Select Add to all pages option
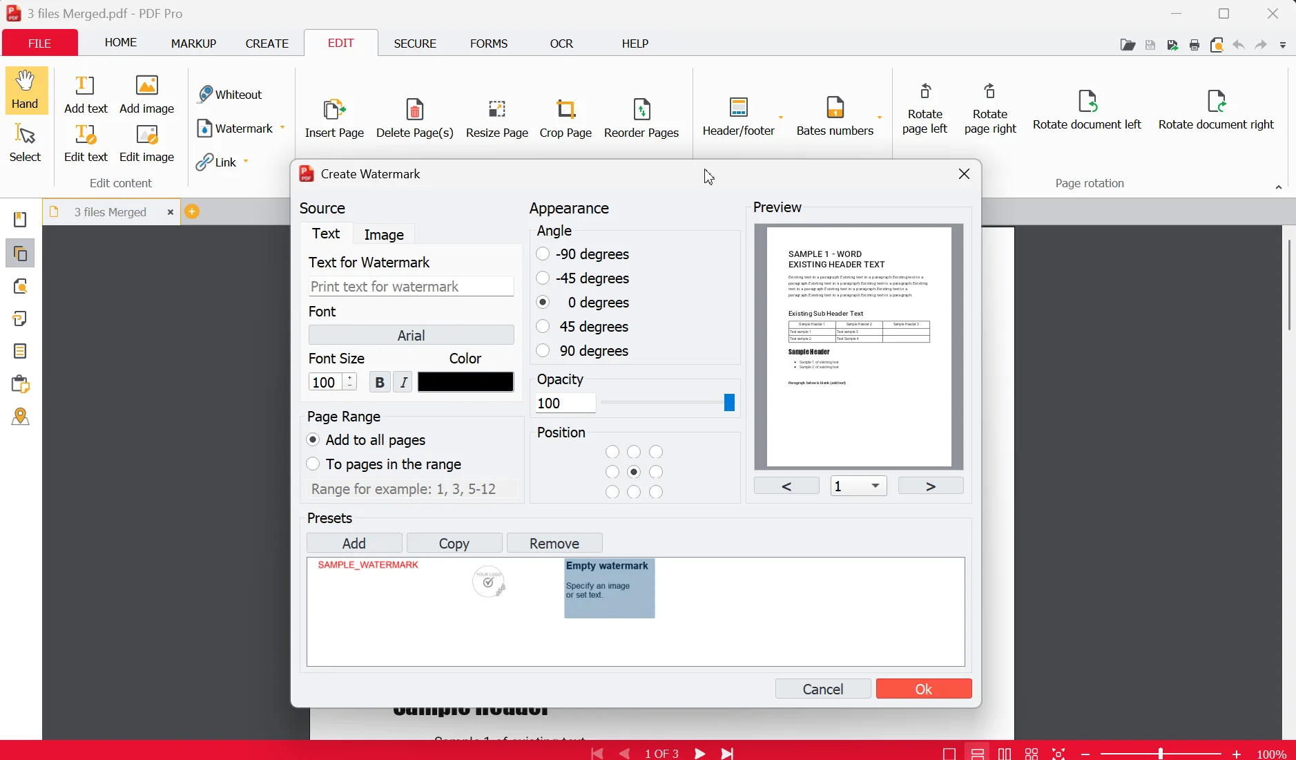Viewport: 1296px width, 760px height. pos(313,440)
